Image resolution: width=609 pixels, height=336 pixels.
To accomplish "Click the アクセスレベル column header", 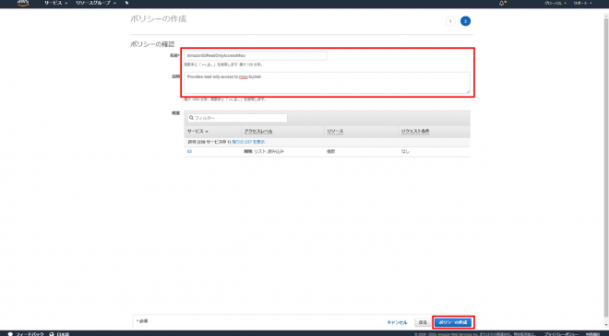I will [x=258, y=132].
